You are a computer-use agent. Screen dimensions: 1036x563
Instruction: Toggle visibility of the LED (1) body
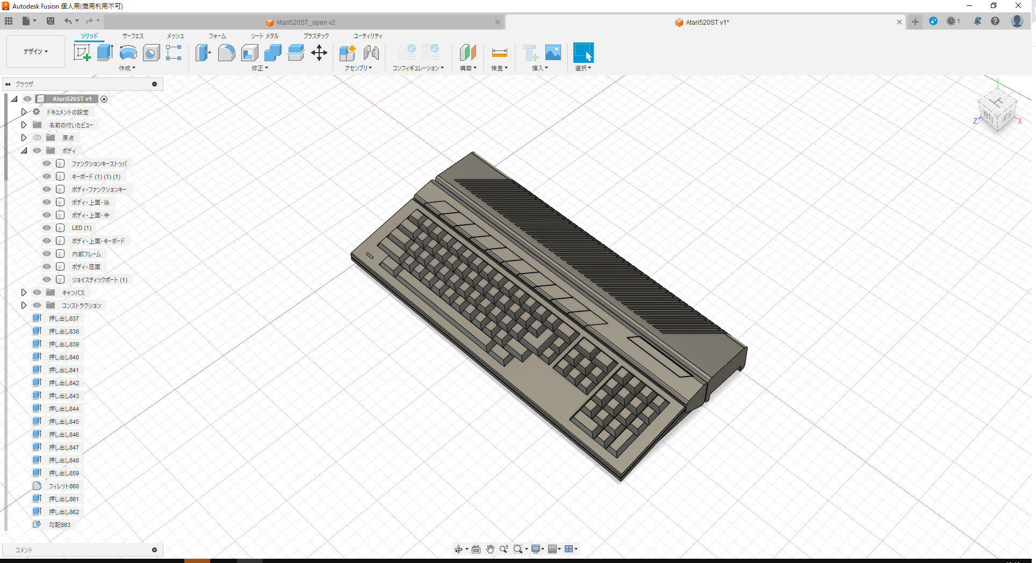tap(47, 228)
